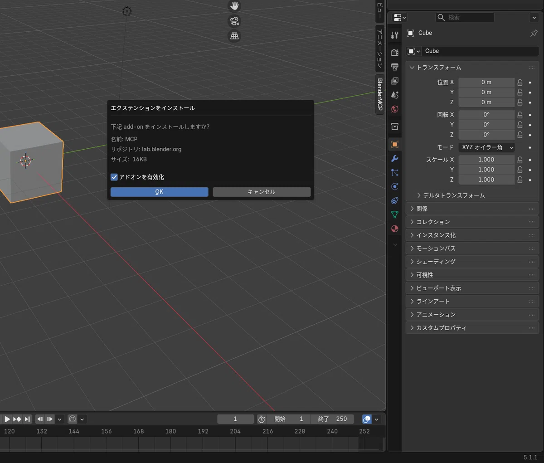Viewport: 544px width, 463px height.
Task: Expand the Delta Transform subpanel
Action: 419,195
